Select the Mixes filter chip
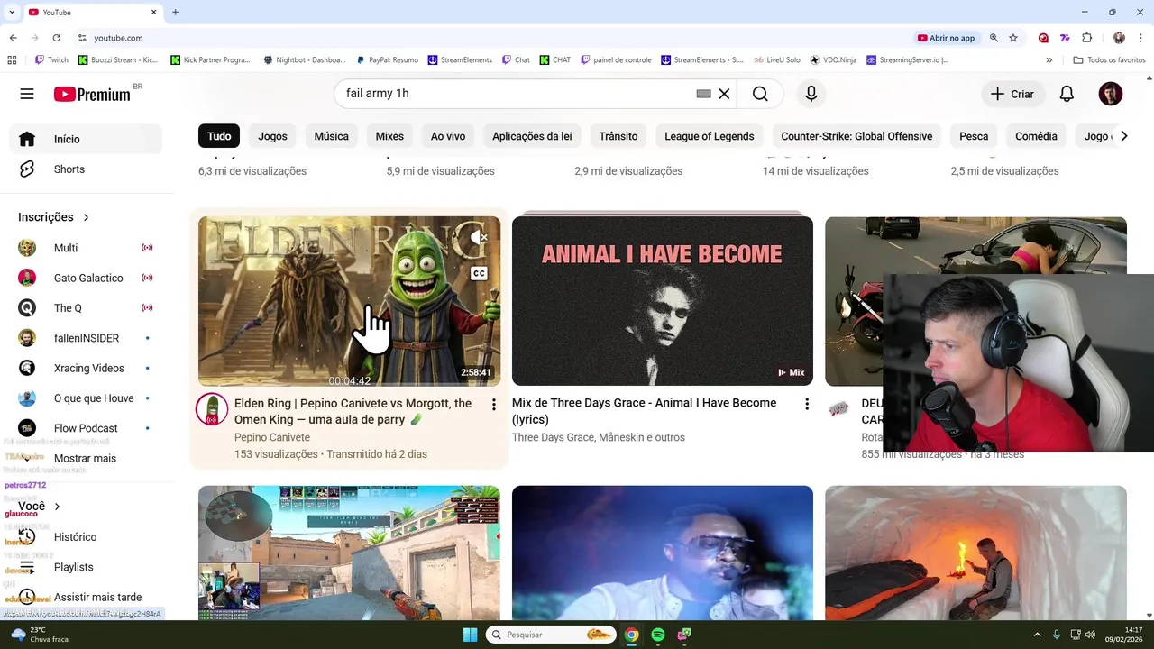The height and width of the screenshot is (649, 1154). (x=389, y=136)
